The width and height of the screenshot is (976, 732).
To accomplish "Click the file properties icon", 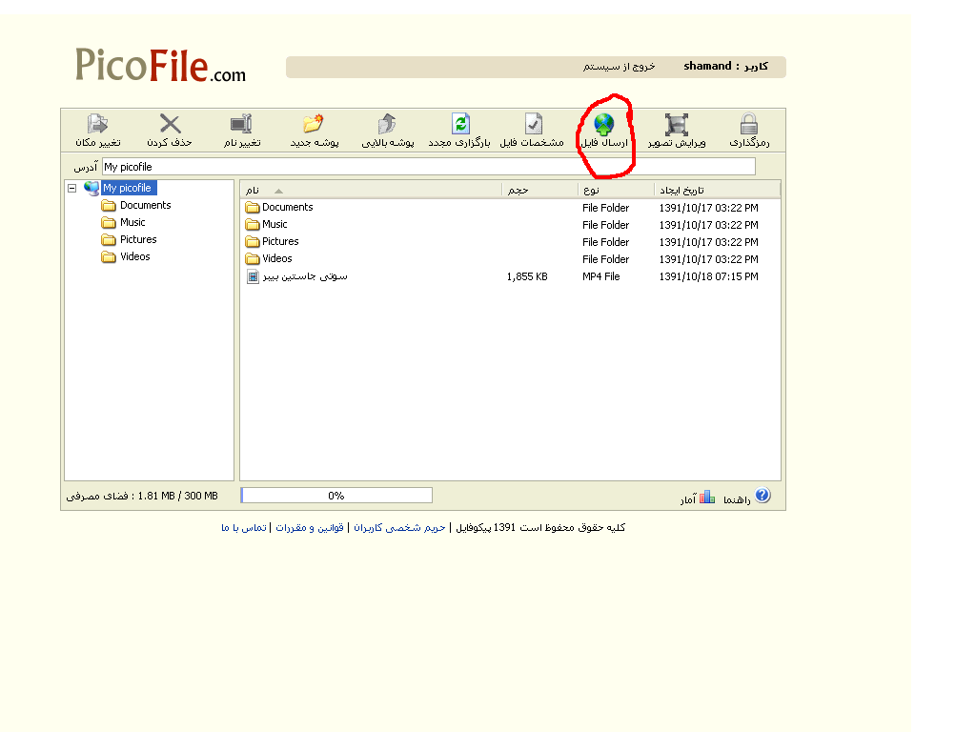I will coord(533,124).
